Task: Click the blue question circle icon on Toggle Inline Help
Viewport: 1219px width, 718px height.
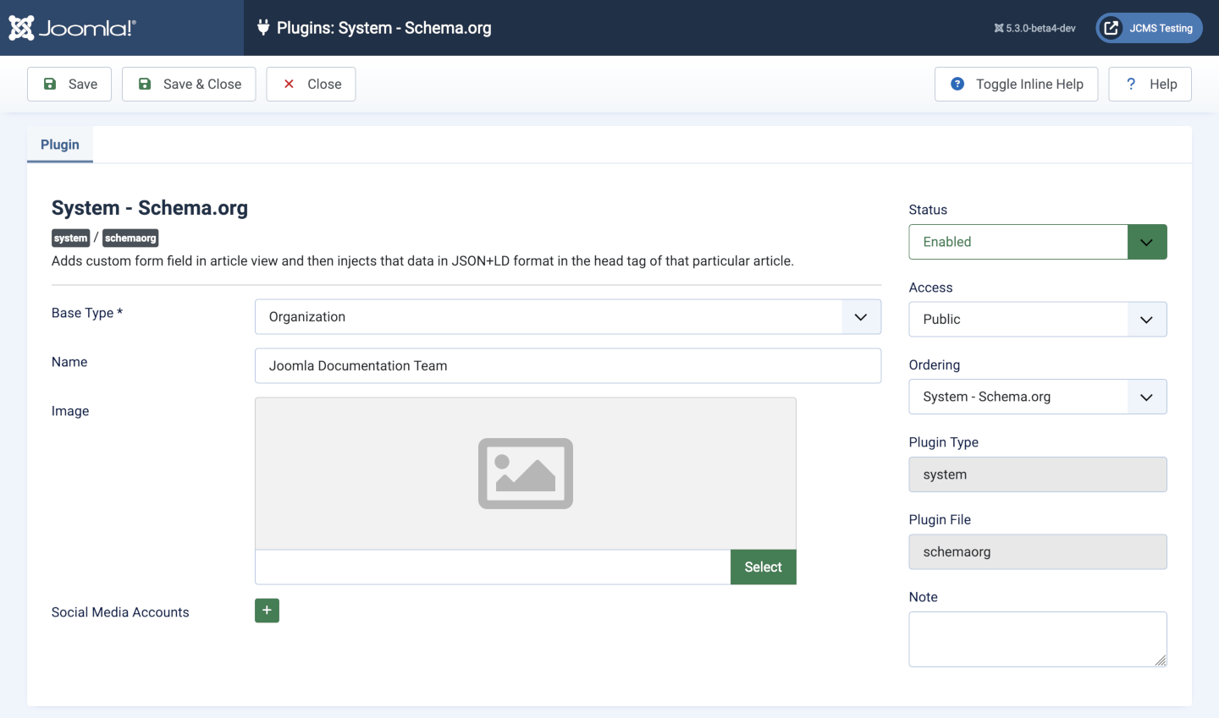Action: pyautogui.click(x=957, y=84)
